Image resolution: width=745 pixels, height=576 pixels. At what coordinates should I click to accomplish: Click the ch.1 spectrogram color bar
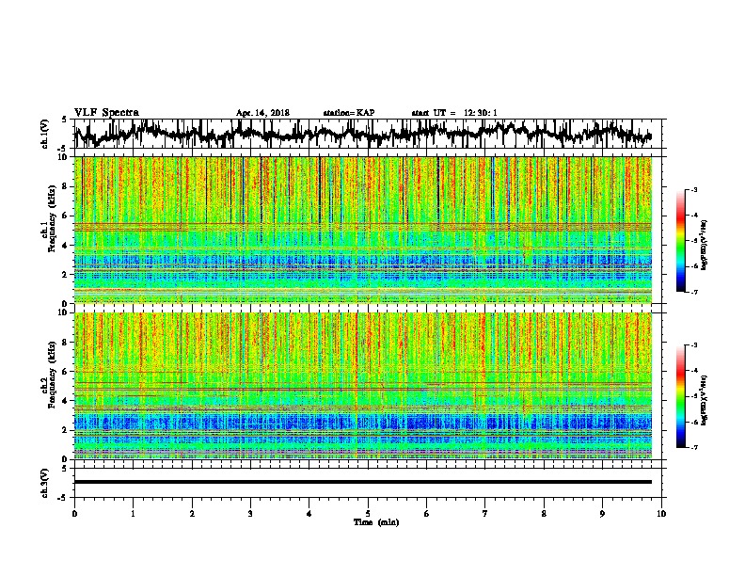[x=680, y=241]
